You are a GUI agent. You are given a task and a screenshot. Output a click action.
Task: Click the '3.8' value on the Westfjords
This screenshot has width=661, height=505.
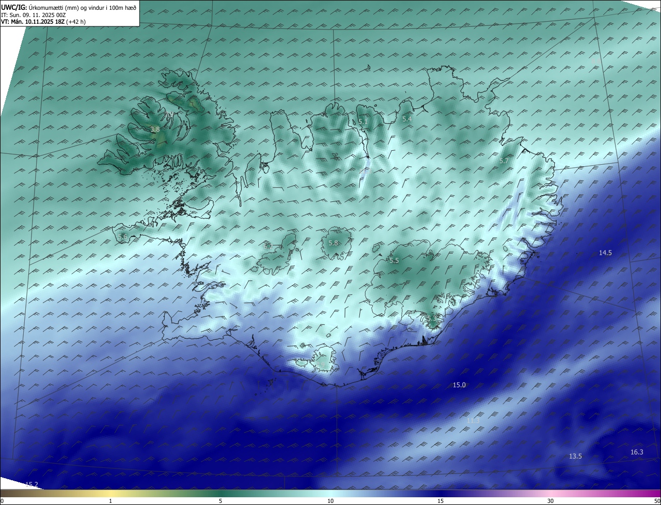pyautogui.click(x=155, y=129)
